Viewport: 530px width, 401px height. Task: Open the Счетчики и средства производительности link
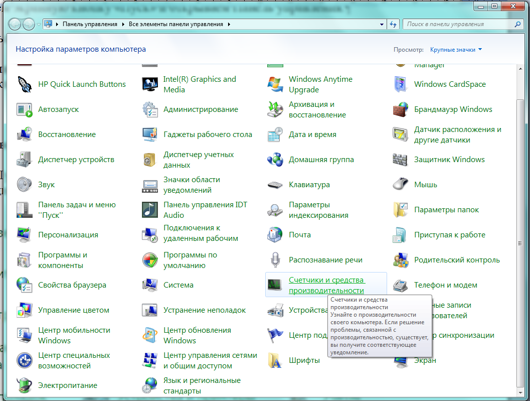click(x=326, y=285)
